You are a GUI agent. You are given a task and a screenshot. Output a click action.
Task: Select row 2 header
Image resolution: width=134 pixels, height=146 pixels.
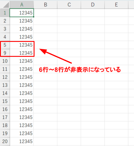tap(5, 21)
